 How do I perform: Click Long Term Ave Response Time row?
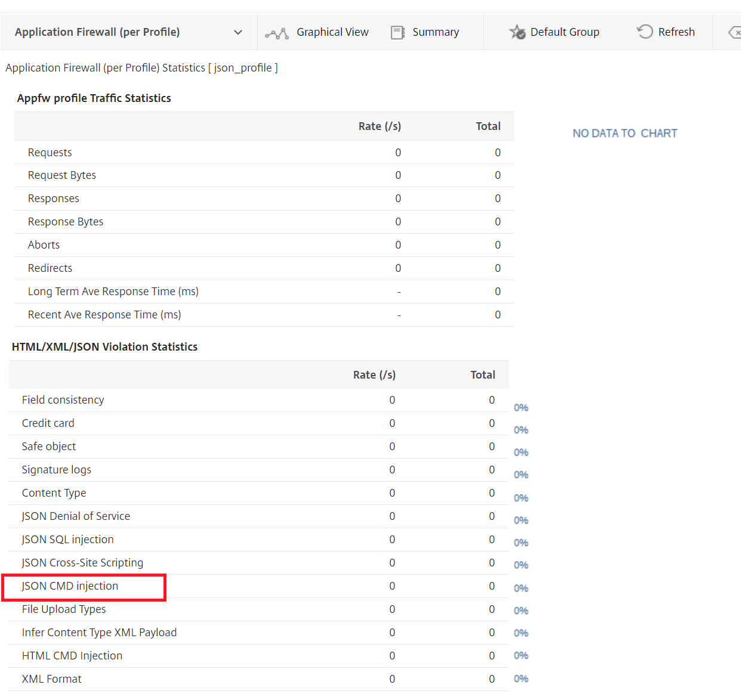coord(264,292)
